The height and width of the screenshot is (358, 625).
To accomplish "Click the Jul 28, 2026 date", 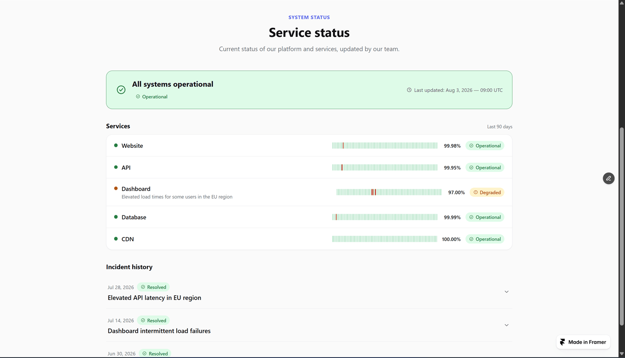I will point(121,287).
